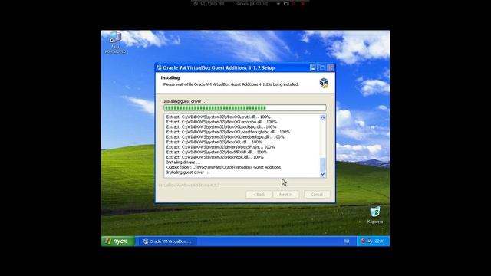Click the camera icon in the top bar
Screen dimensions: 491x276
click(286, 4)
